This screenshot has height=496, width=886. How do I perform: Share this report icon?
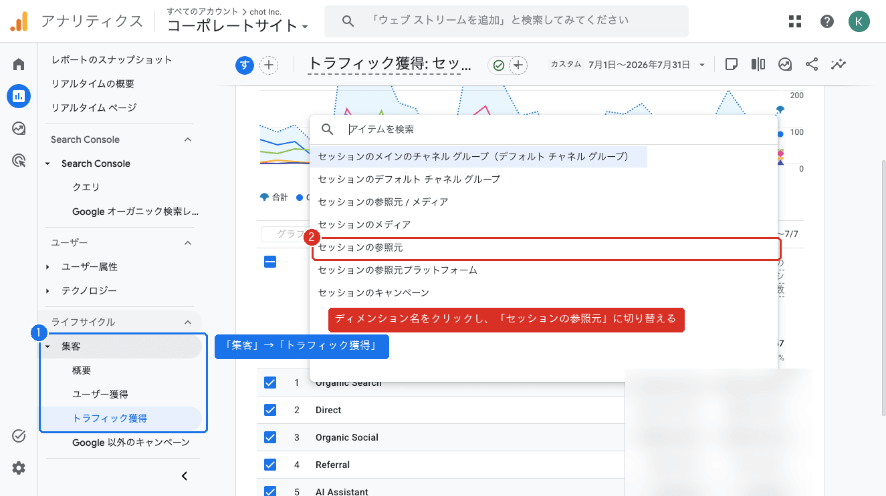812,64
